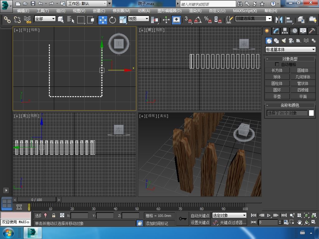
Task: Open the 修改器(M) menu
Action: 121,11
